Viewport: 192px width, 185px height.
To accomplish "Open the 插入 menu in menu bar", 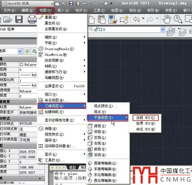I will 63,10.
